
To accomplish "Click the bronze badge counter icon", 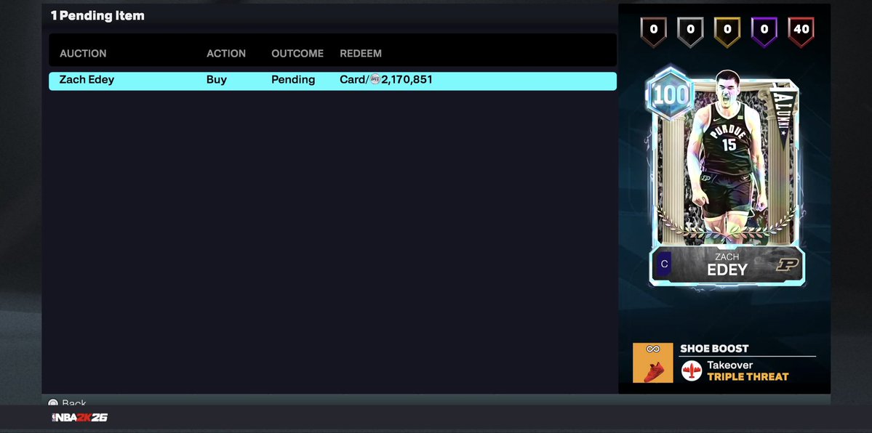I will 653,31.
